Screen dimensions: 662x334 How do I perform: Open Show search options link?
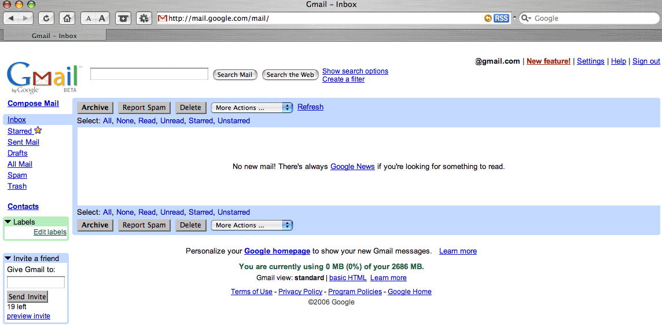(x=355, y=71)
